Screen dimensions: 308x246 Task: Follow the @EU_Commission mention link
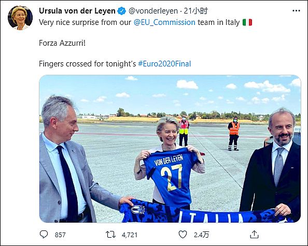[x=164, y=22]
